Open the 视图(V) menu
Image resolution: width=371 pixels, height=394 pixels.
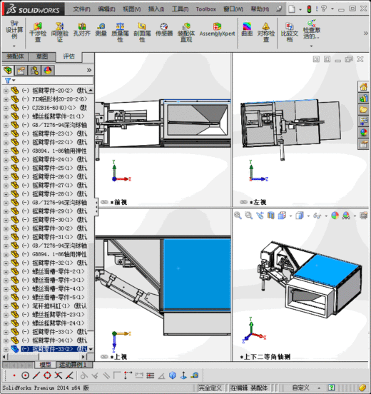pyautogui.click(x=131, y=9)
